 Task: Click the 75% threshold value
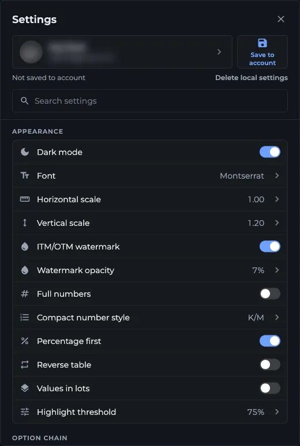pos(256,412)
